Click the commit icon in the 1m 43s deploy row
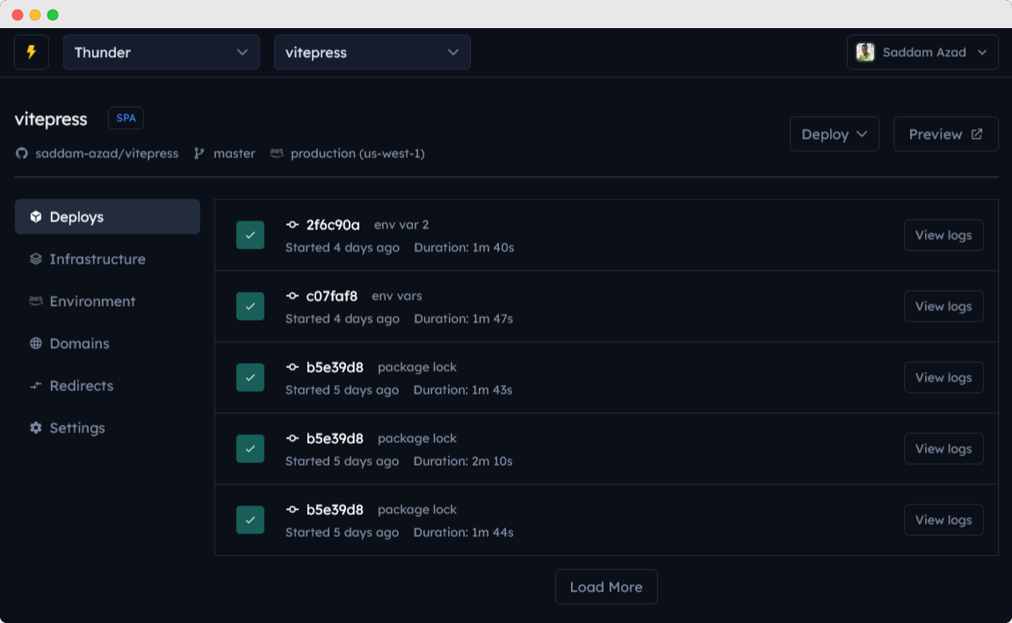 293,366
